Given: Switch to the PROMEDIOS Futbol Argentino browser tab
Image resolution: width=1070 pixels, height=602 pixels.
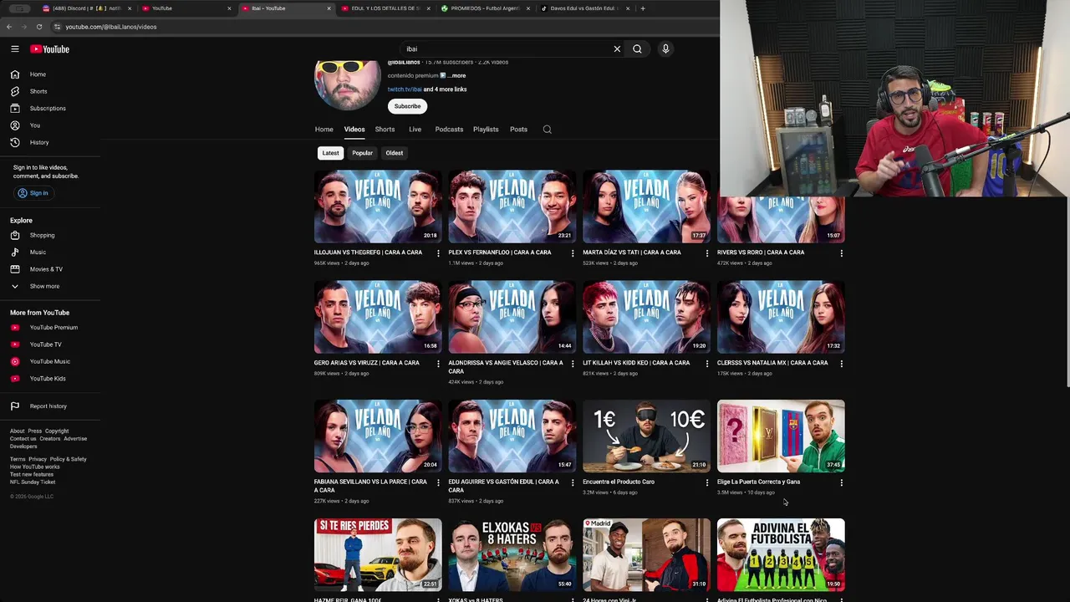Looking at the screenshot, I should click(x=485, y=8).
